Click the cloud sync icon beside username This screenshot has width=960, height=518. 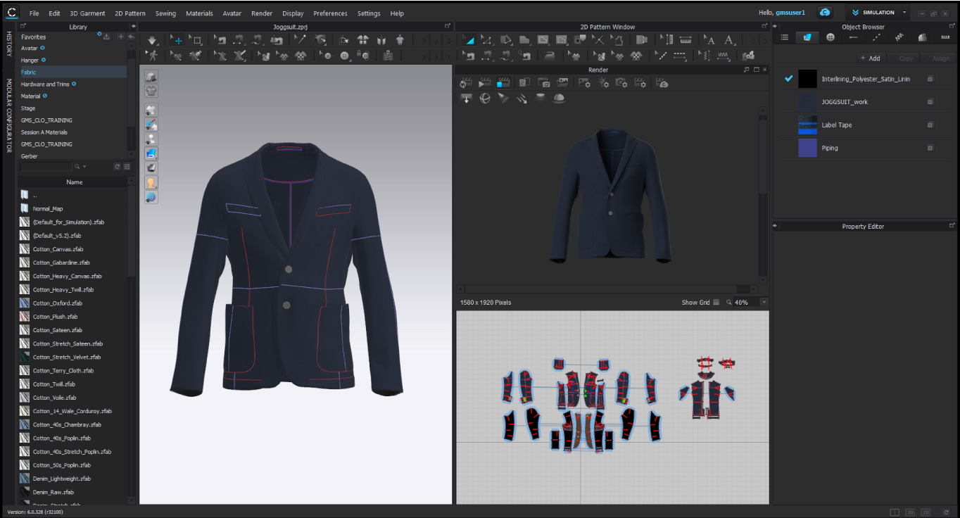coord(824,13)
